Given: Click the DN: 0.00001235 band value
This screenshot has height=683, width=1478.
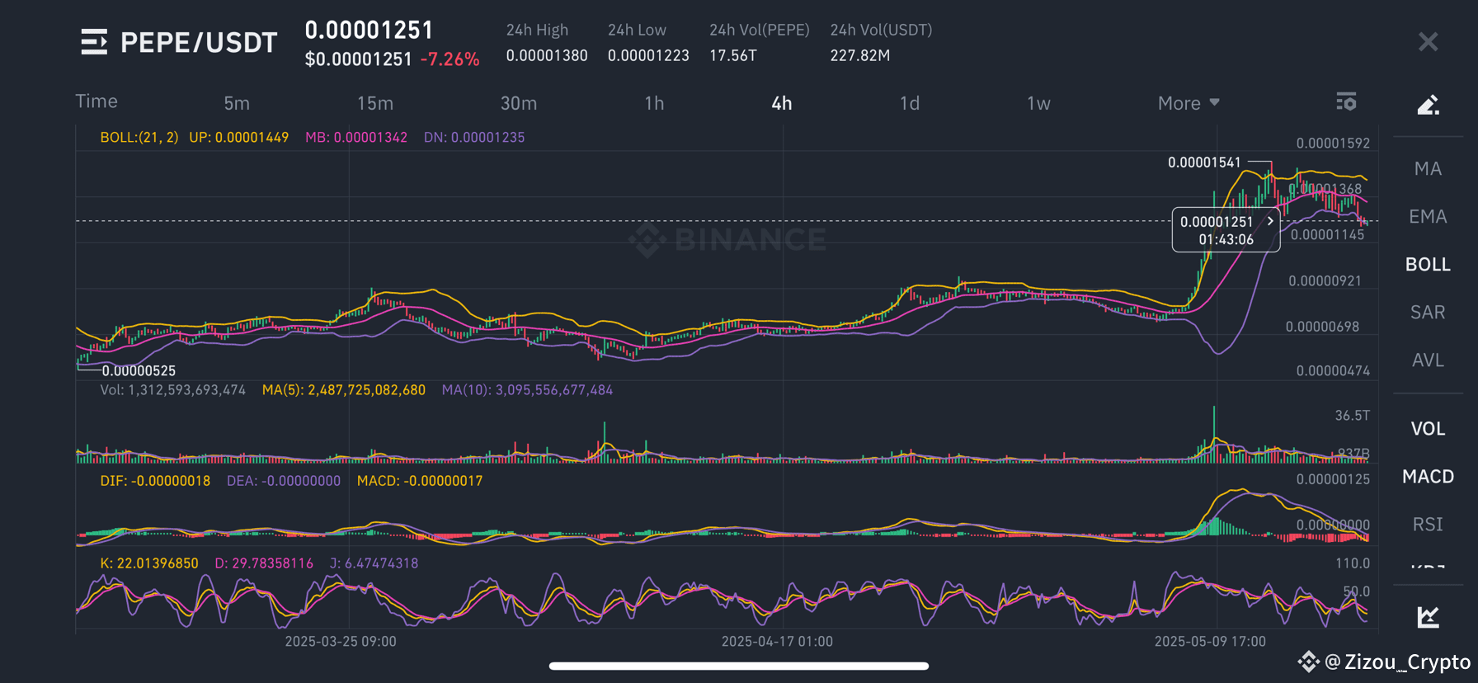Looking at the screenshot, I should pyautogui.click(x=474, y=138).
